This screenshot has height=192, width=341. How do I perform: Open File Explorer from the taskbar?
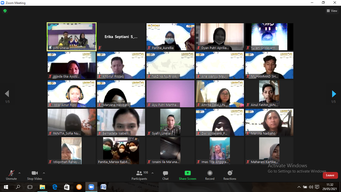[x=42, y=187]
